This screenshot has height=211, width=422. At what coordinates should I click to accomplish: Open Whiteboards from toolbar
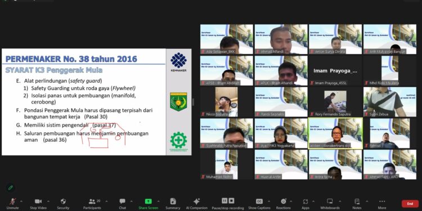coord(330,204)
